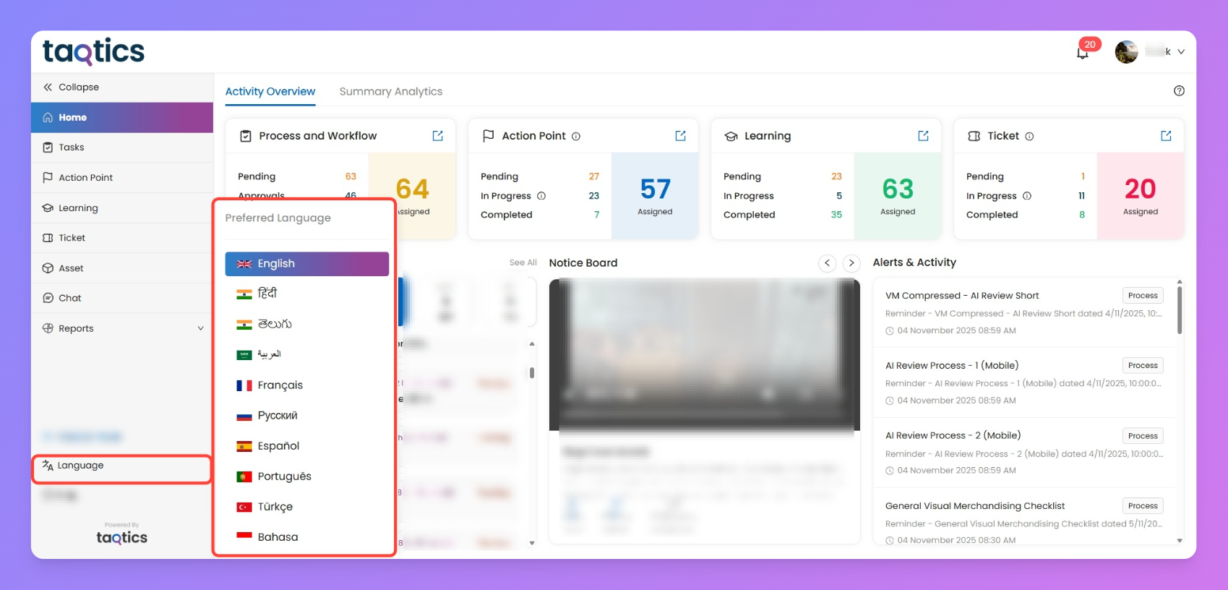This screenshot has height=590, width=1228.
Task: Open Action Point card external link icon
Action: tap(681, 136)
